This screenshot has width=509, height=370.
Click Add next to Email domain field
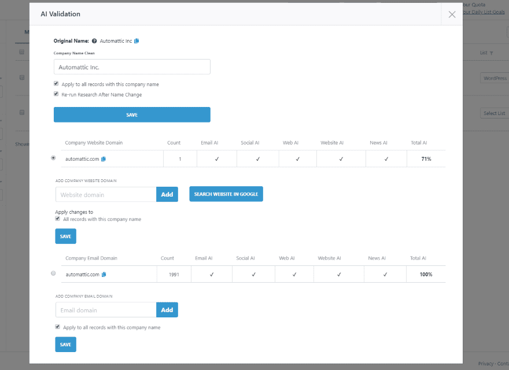click(x=167, y=310)
